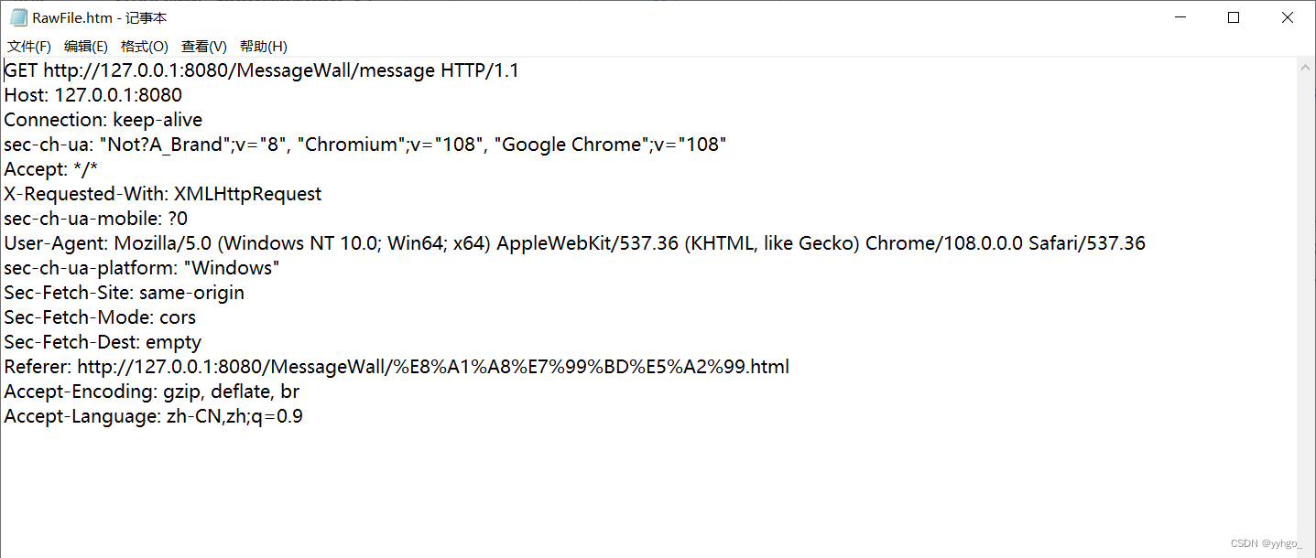Viewport: 1316px width, 558px height.
Task: Open the 查看(V) menu
Action: pyautogui.click(x=204, y=46)
